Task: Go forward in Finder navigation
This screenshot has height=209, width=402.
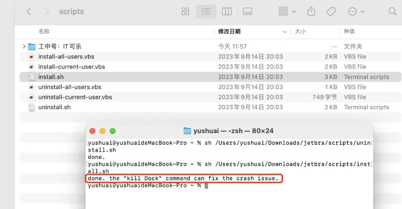Action: [x=46, y=11]
